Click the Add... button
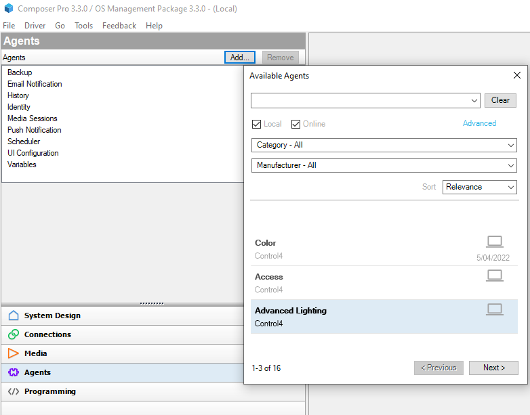The height and width of the screenshot is (415, 530). pyautogui.click(x=240, y=58)
